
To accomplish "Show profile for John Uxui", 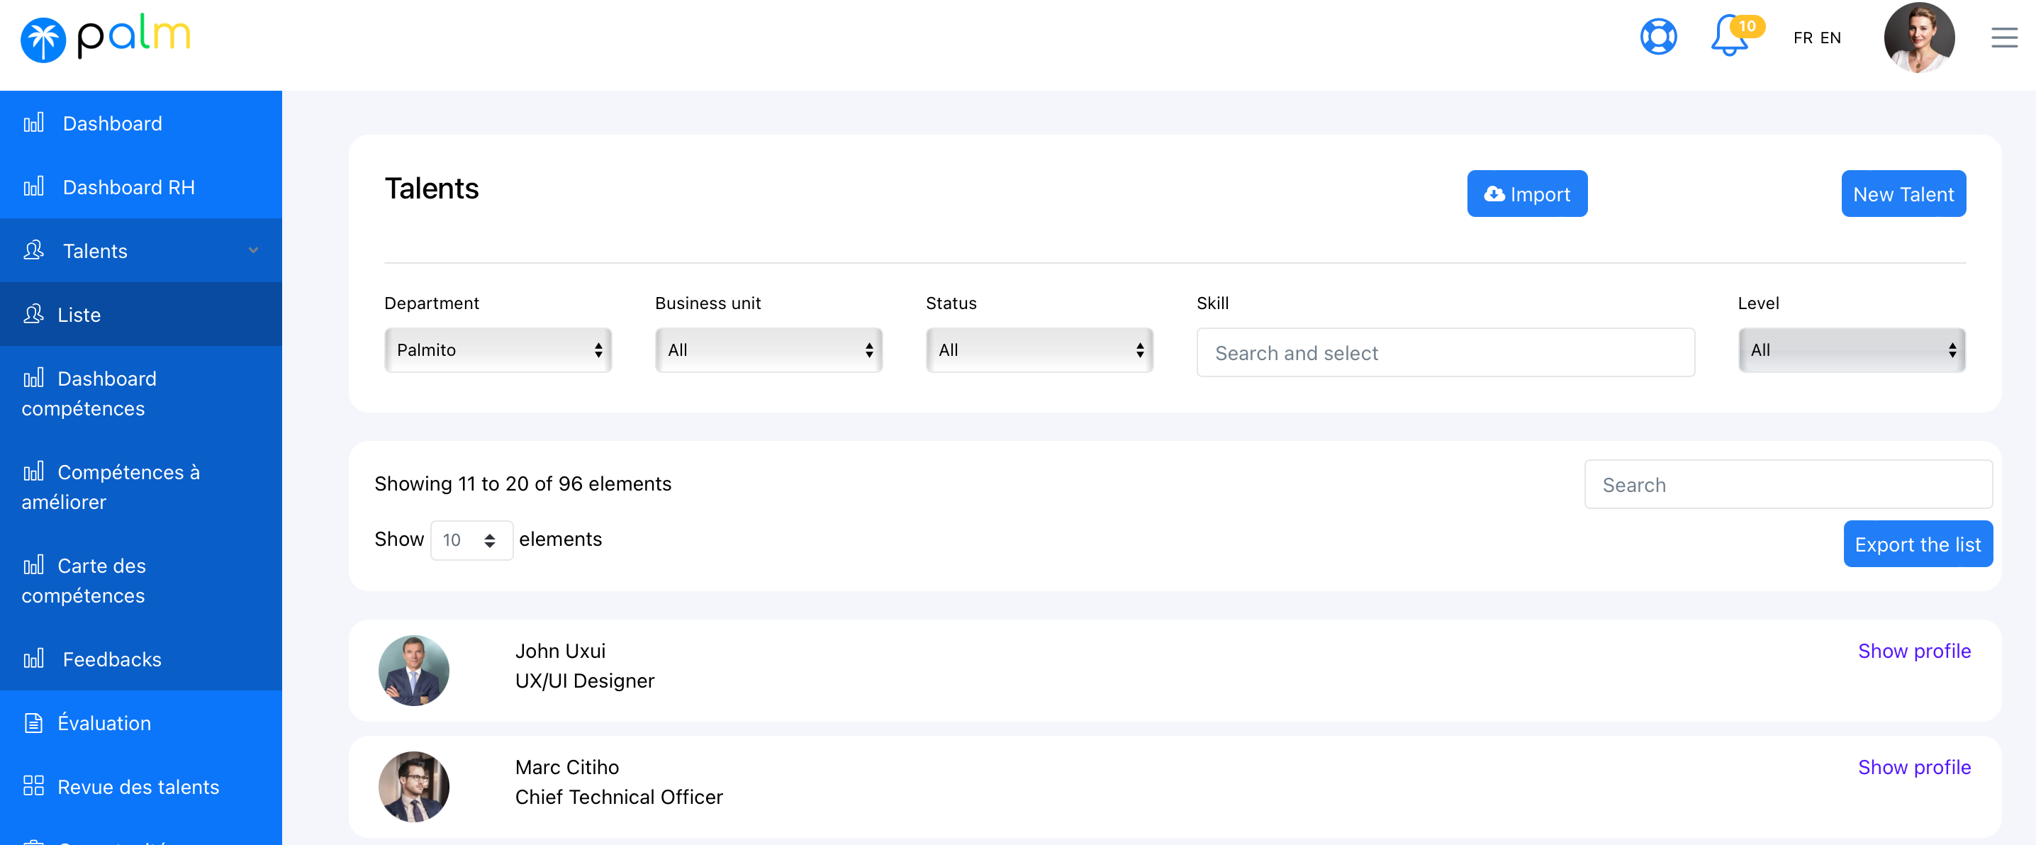I will [x=1913, y=651].
